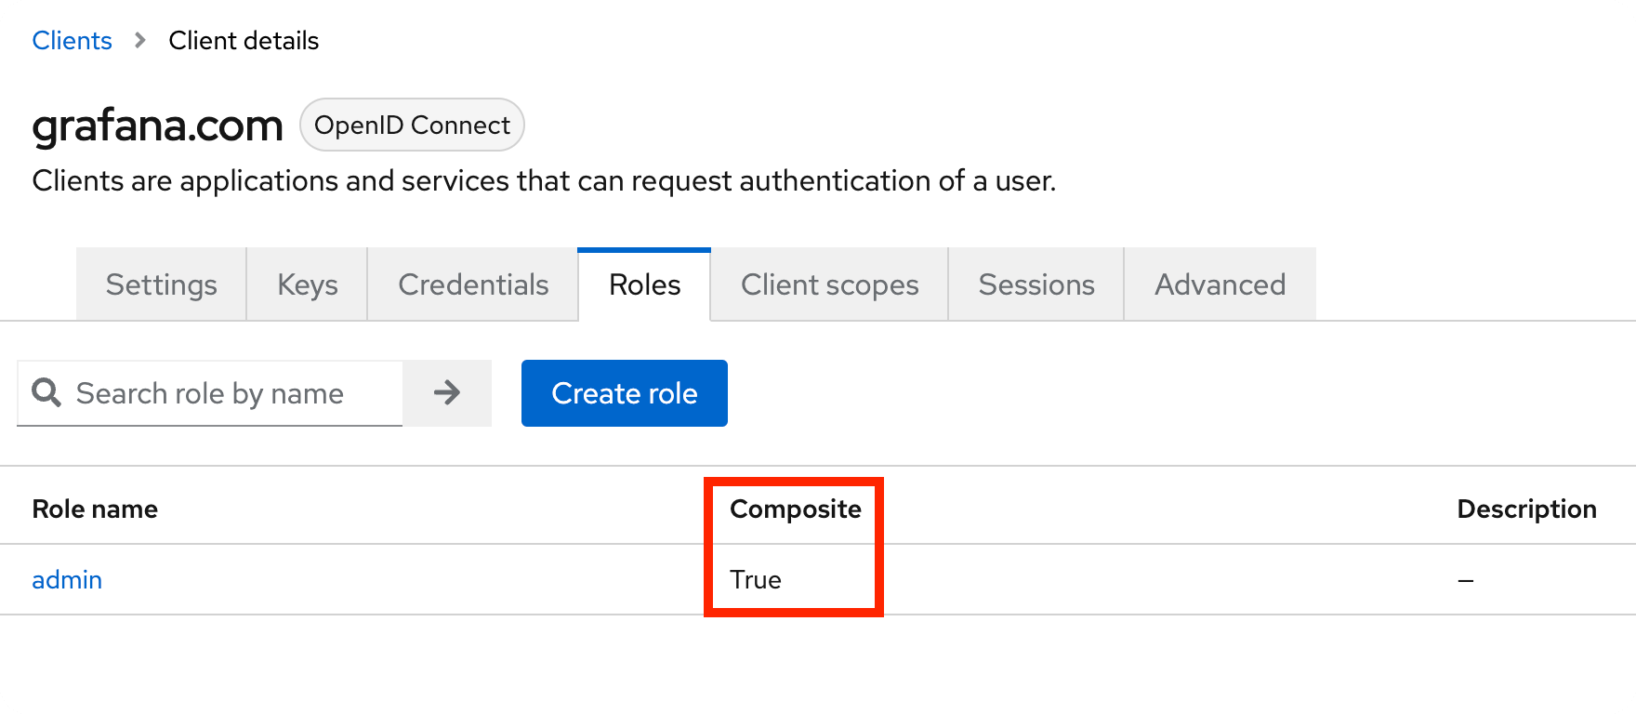Submit search with the arrow button

click(x=447, y=393)
